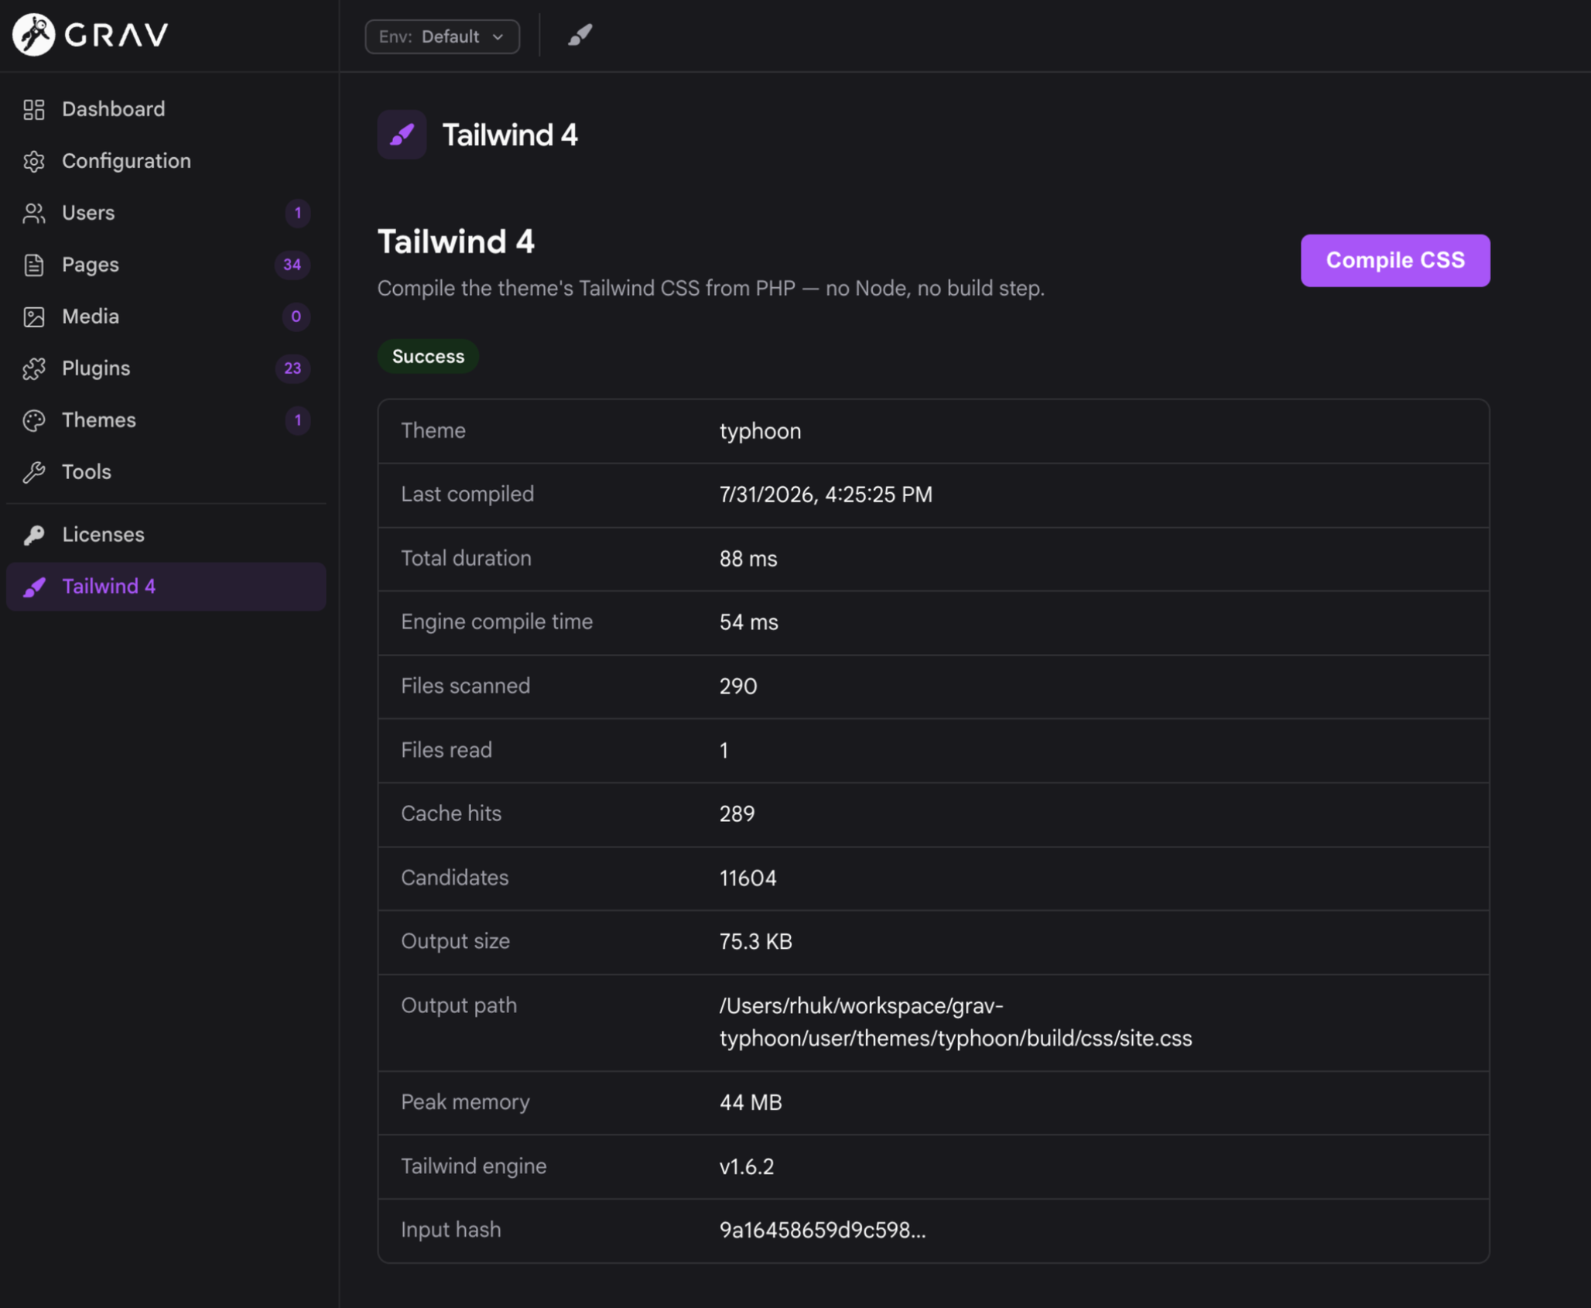
Task: Open the Media section
Action: point(91,317)
